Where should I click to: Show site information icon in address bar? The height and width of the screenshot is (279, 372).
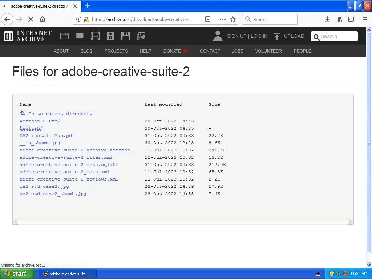79,19
